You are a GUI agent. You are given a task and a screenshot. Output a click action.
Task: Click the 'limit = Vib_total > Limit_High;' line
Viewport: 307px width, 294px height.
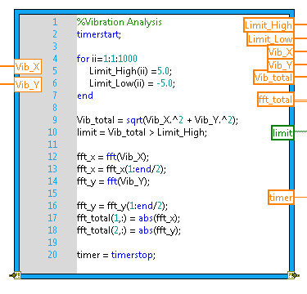(x=142, y=132)
